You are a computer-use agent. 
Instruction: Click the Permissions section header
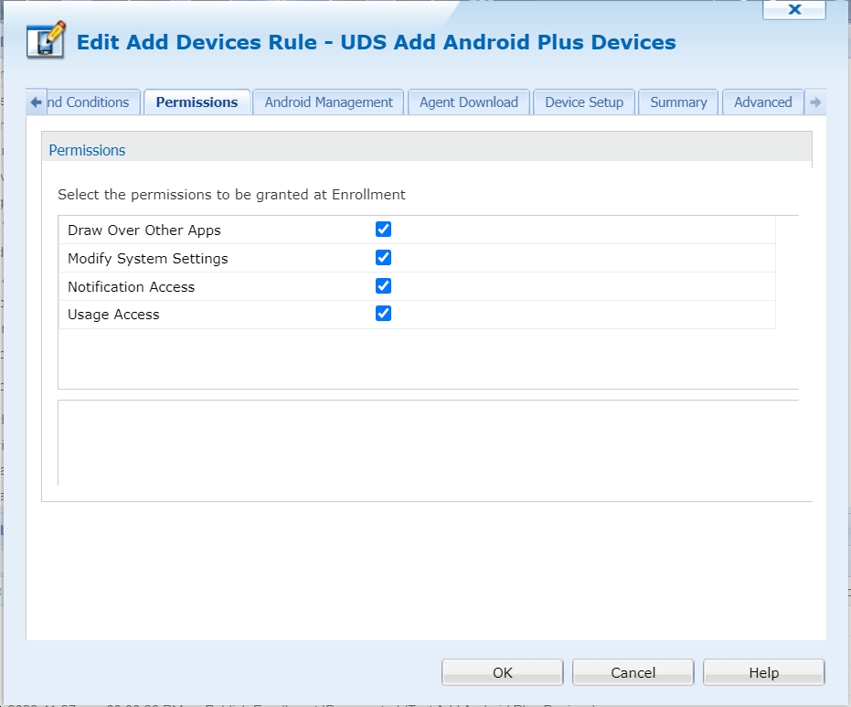[x=87, y=150]
